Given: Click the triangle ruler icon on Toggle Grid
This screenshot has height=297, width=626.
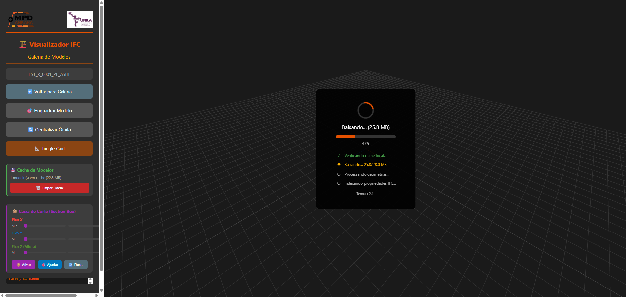Looking at the screenshot, I should point(37,149).
